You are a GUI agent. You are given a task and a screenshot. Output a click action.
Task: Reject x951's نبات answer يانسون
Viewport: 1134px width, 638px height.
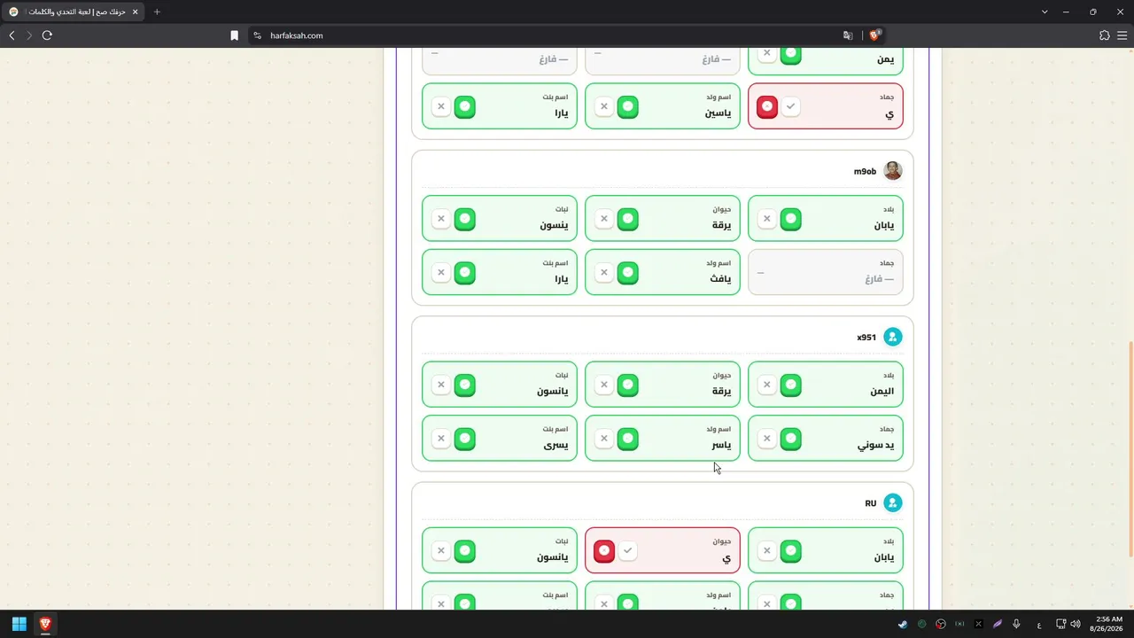[x=441, y=385]
